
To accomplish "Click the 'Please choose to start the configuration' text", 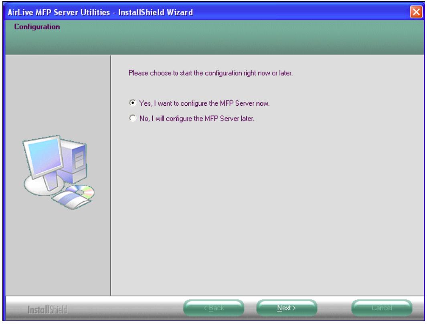I will click(x=210, y=73).
